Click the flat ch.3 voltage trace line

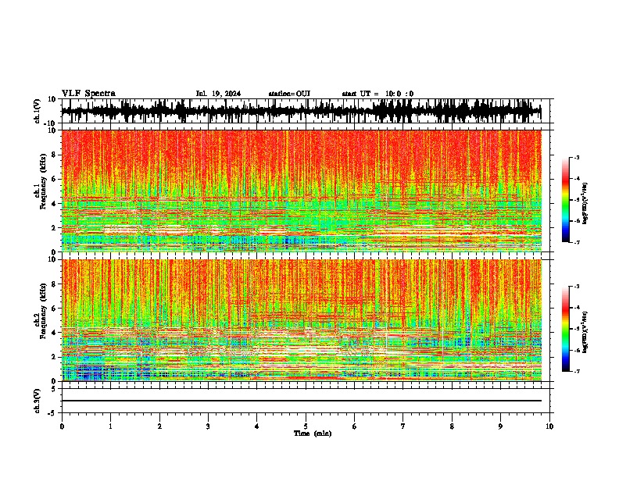point(302,401)
